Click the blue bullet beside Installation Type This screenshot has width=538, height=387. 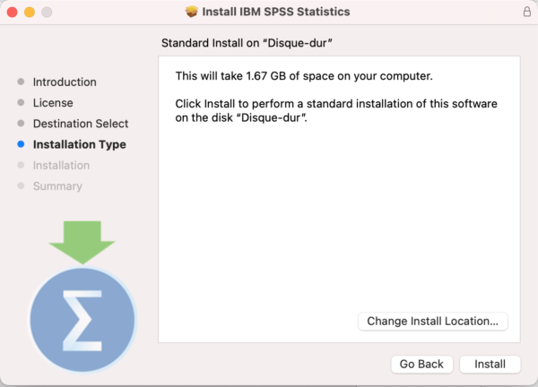21,144
